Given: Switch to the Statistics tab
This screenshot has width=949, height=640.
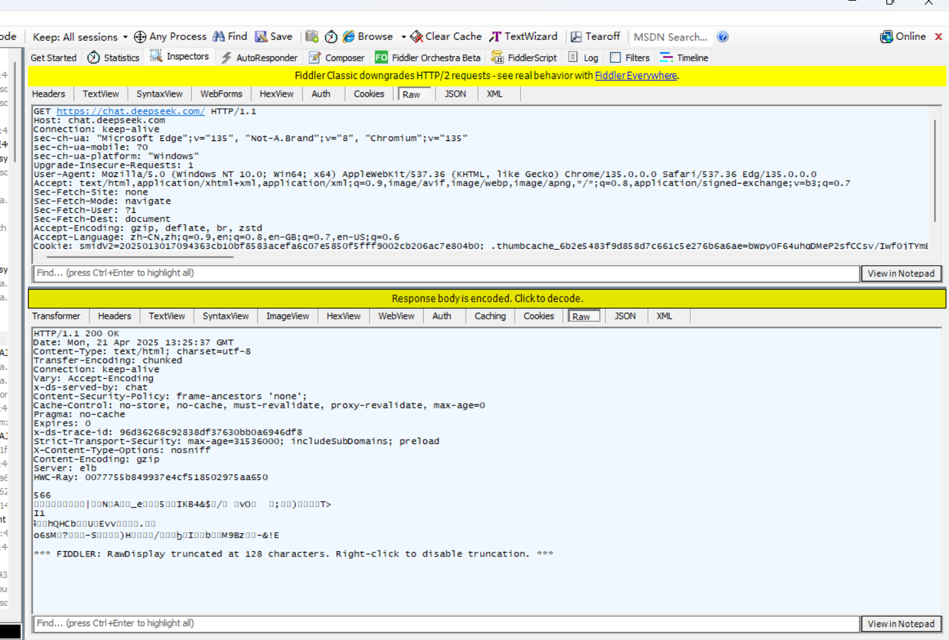Looking at the screenshot, I should click(114, 57).
